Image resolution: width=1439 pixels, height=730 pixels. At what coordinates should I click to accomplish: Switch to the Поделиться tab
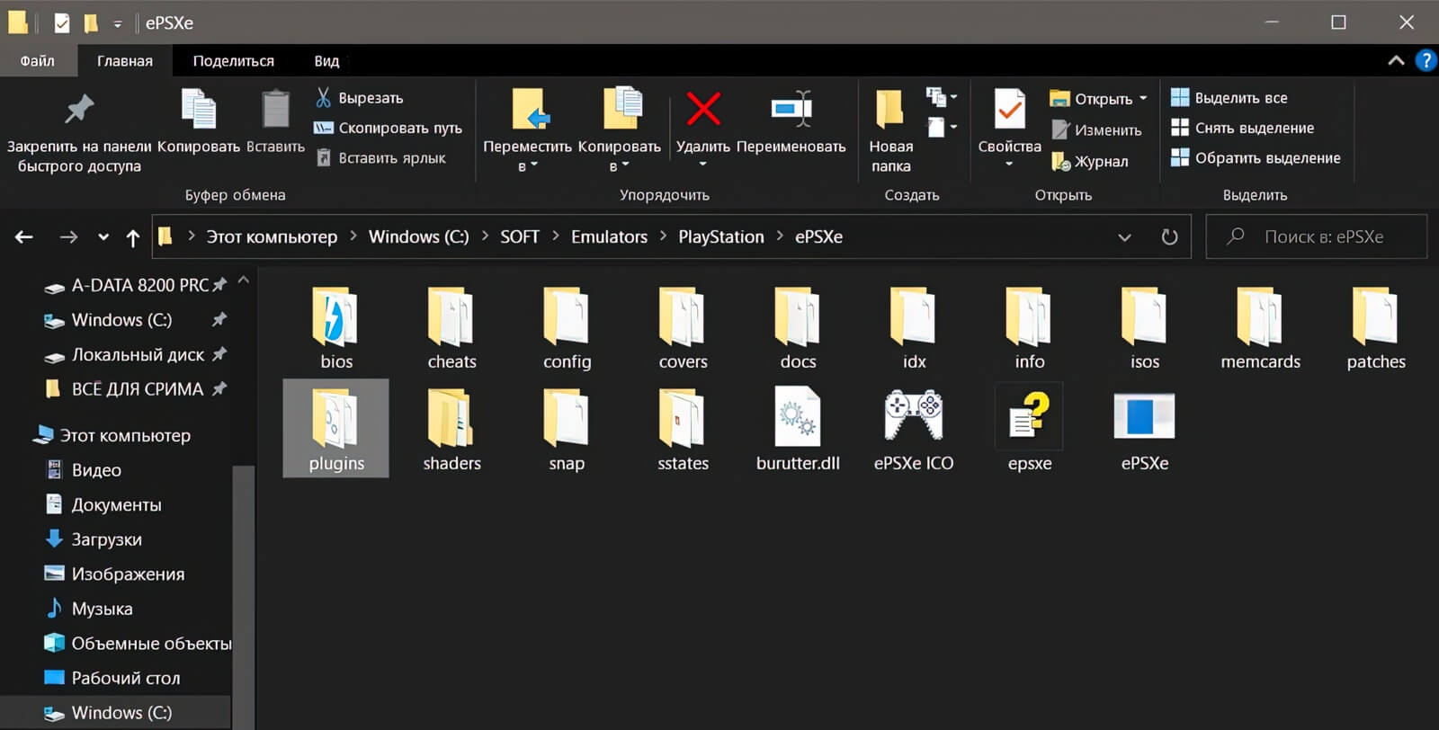pos(234,60)
